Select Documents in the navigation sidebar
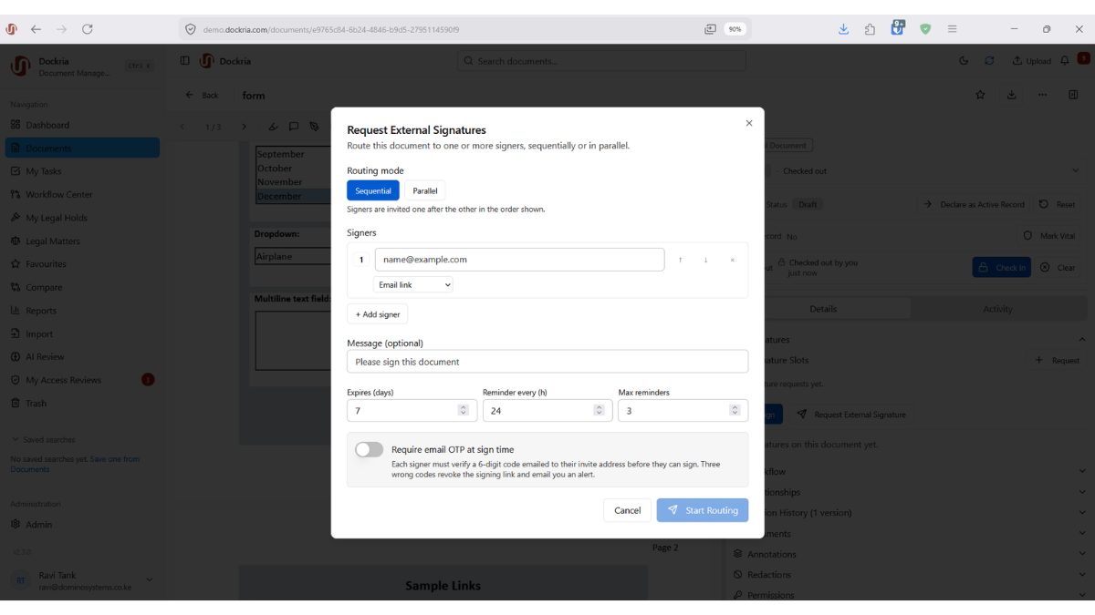The image size is (1095, 615). pos(82,148)
